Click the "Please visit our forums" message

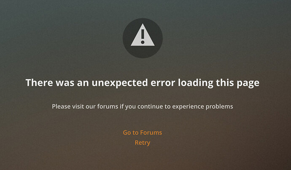pos(143,107)
